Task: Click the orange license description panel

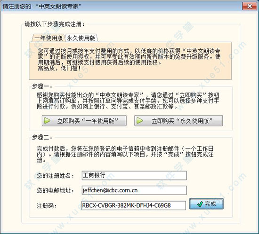Action: (130, 61)
